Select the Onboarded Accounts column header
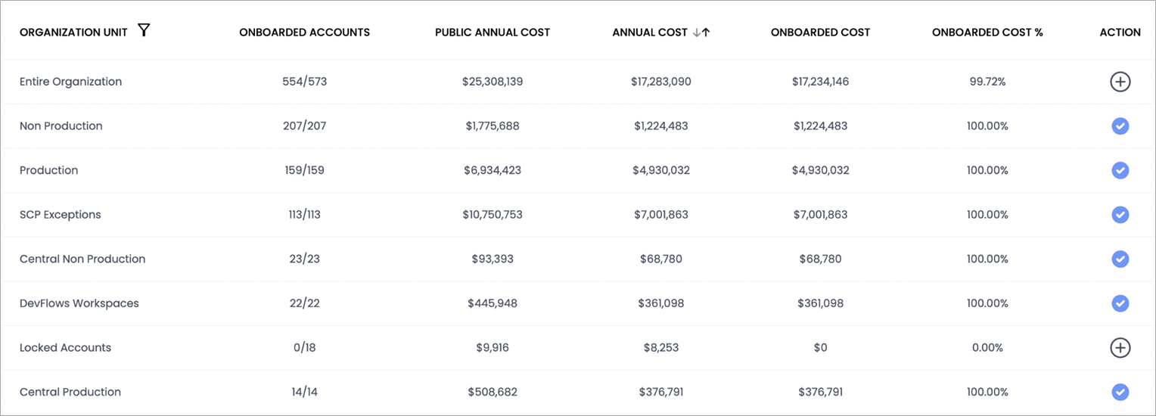Viewport: 1156px width, 416px height. [304, 33]
